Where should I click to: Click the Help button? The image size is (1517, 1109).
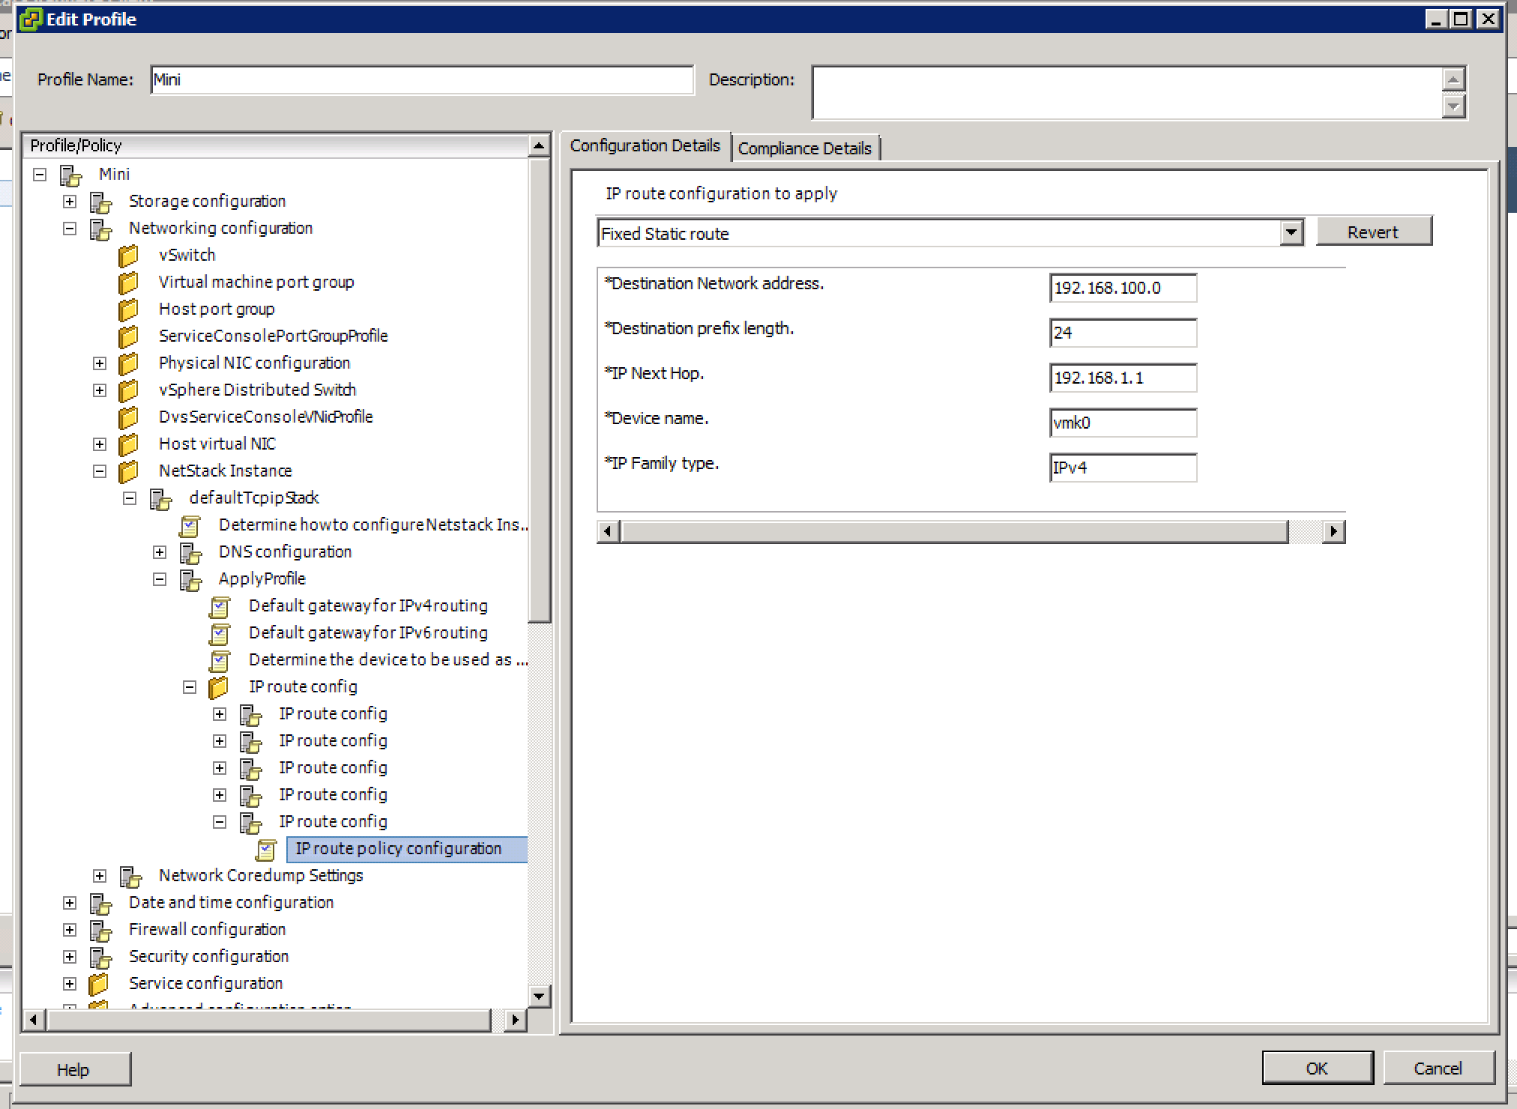[x=73, y=1069]
